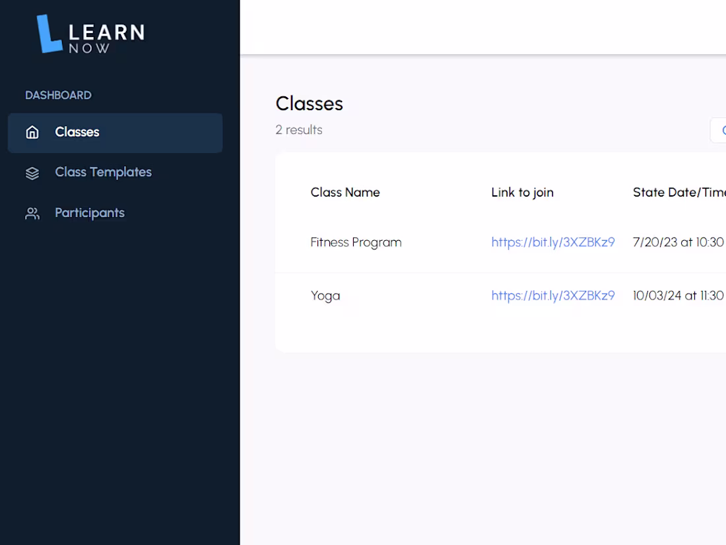Click the DASHBOARD section label

58,95
